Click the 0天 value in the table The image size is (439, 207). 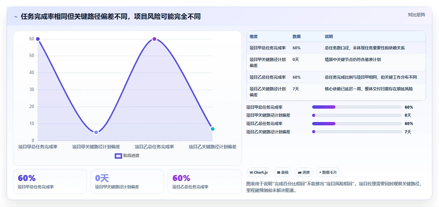(296, 60)
